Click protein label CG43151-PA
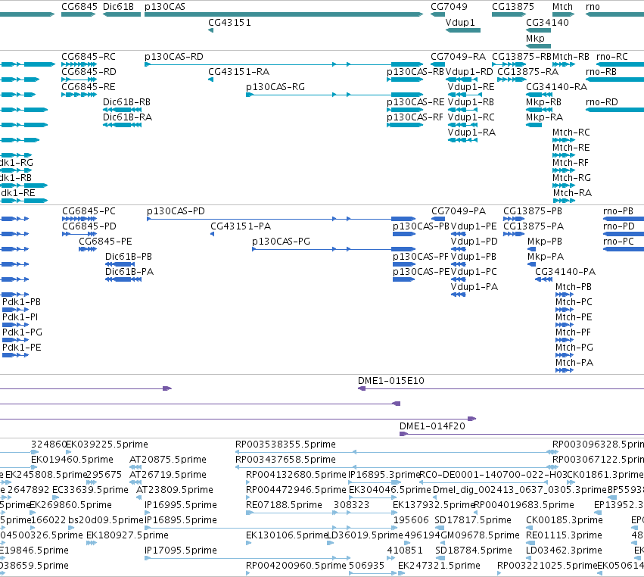Screen dimensions: 644x577 (241, 226)
